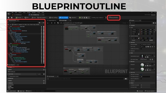Screen dimensions: 166x93
Task: Click the Find toolbar icon
Action: (x=34, y=18)
